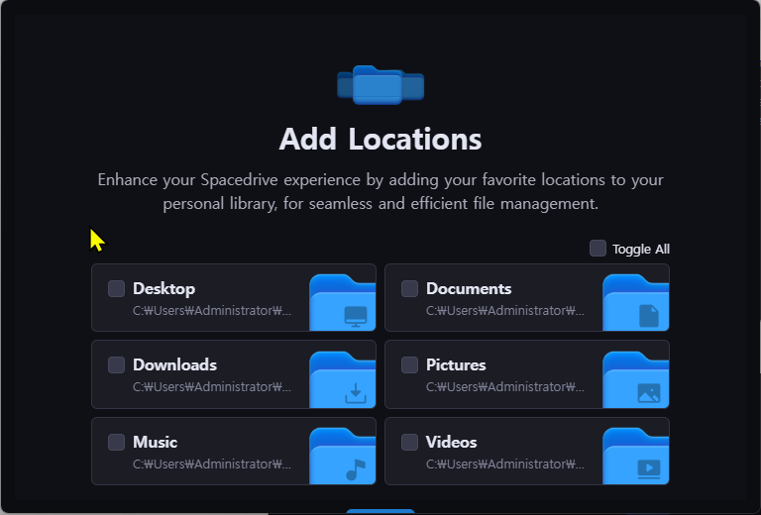This screenshot has height=515, width=761.
Task: Click the path text under Pictures
Action: (x=505, y=387)
